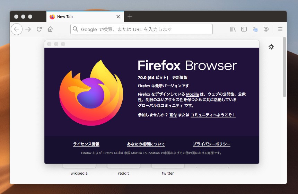Follow the Mozilla link
This screenshot has height=194, width=298.
192,94
